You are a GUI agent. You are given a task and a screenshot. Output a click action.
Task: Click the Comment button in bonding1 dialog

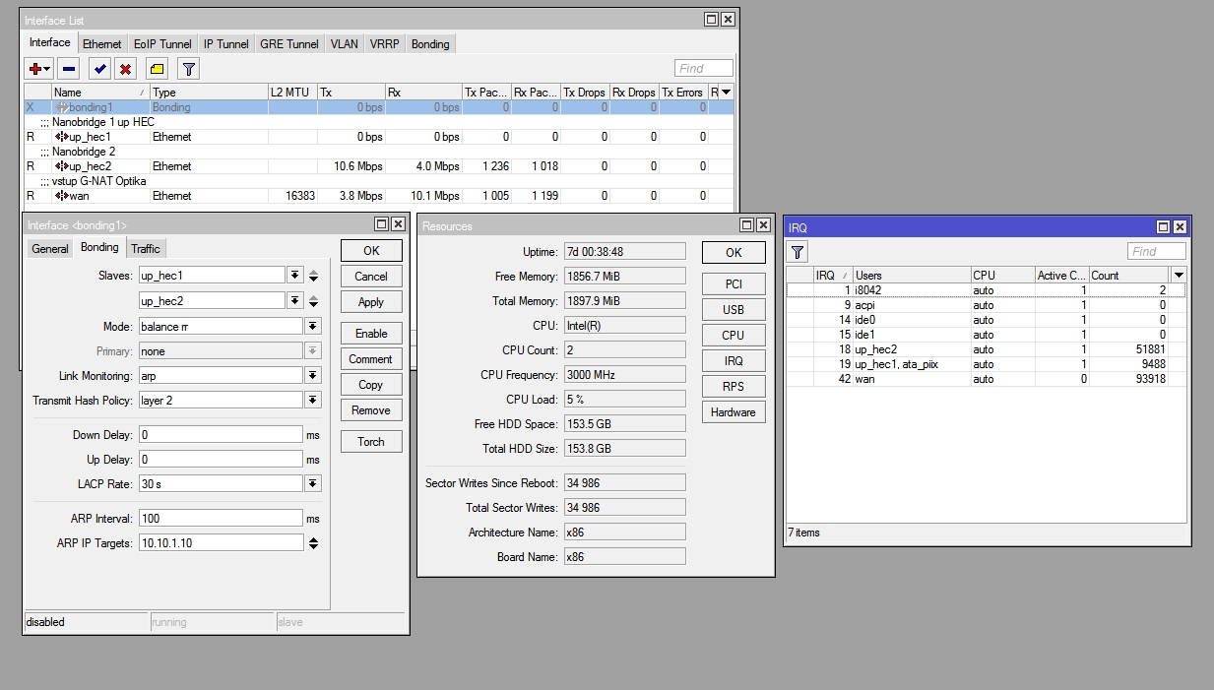click(371, 359)
